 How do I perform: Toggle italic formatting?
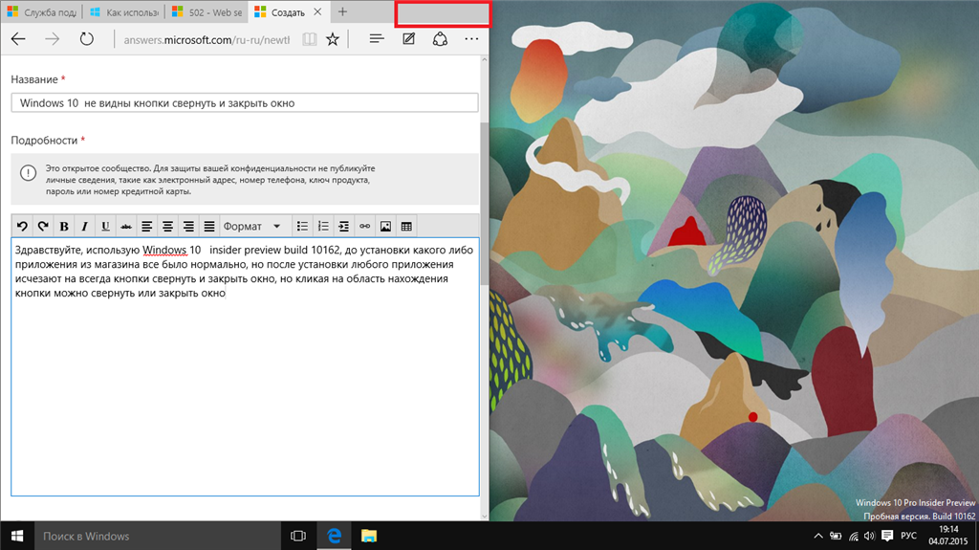(84, 227)
